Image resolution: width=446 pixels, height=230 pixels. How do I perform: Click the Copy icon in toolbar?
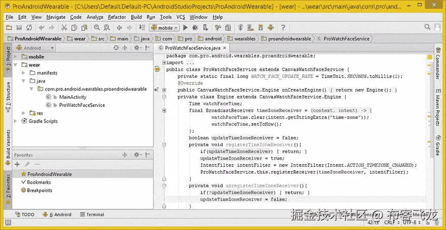(x=74, y=27)
